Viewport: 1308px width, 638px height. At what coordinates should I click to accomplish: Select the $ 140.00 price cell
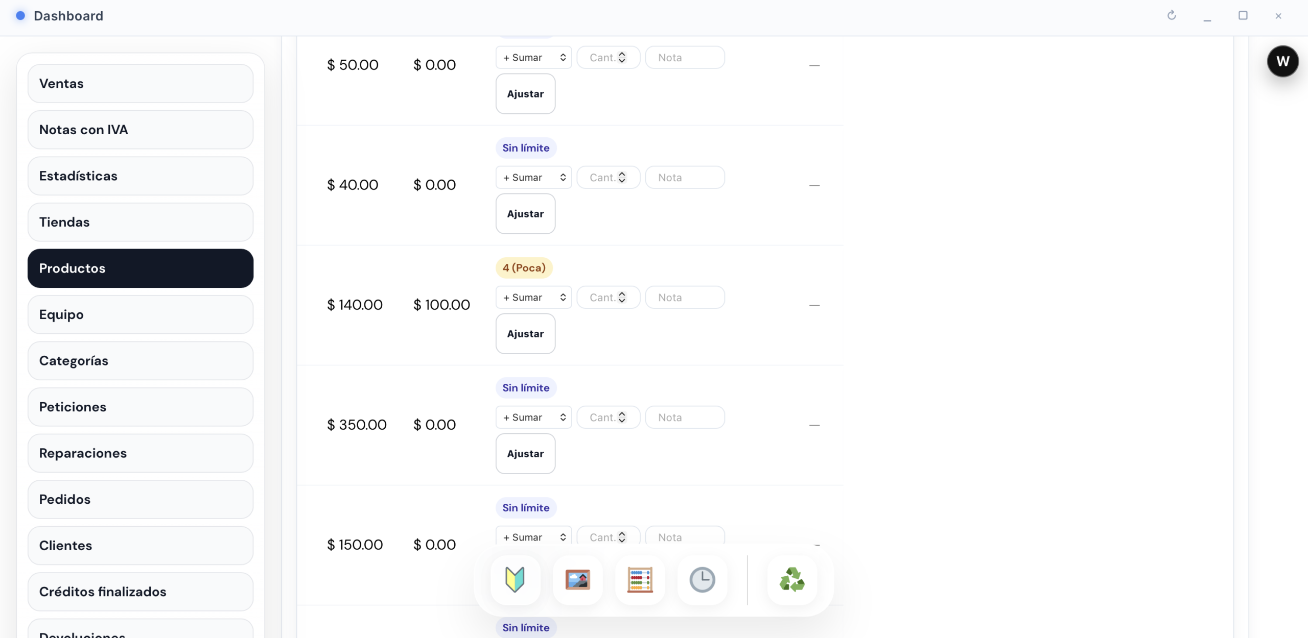pyautogui.click(x=355, y=305)
